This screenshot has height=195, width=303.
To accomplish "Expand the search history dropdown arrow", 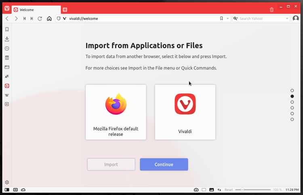I will pyautogui.click(x=287, y=19).
